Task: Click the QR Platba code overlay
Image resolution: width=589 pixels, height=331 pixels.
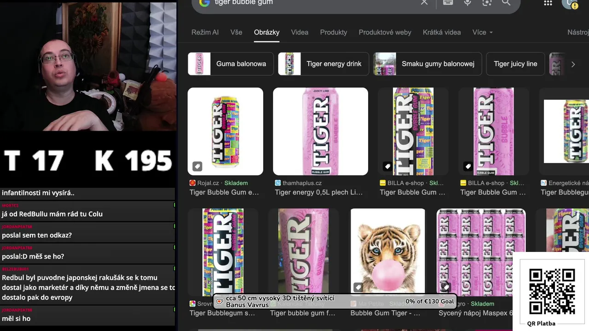Action: pyautogui.click(x=552, y=291)
